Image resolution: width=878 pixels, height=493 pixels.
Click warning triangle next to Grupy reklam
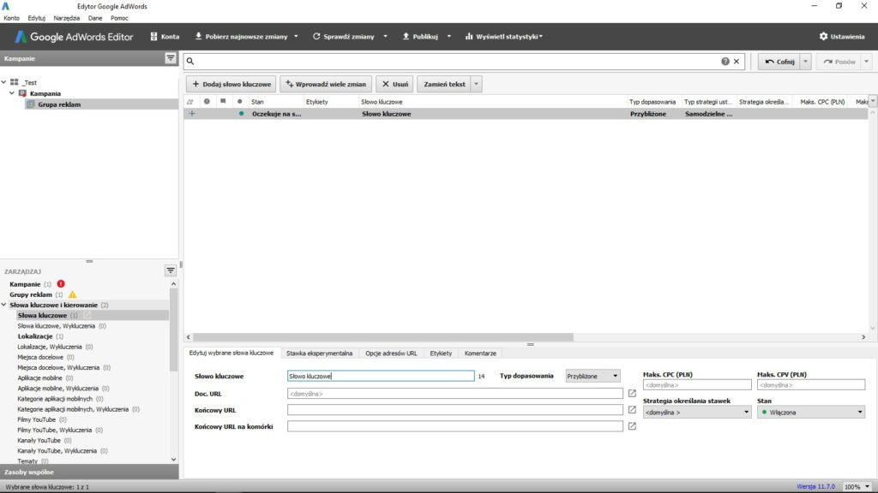[x=72, y=294]
